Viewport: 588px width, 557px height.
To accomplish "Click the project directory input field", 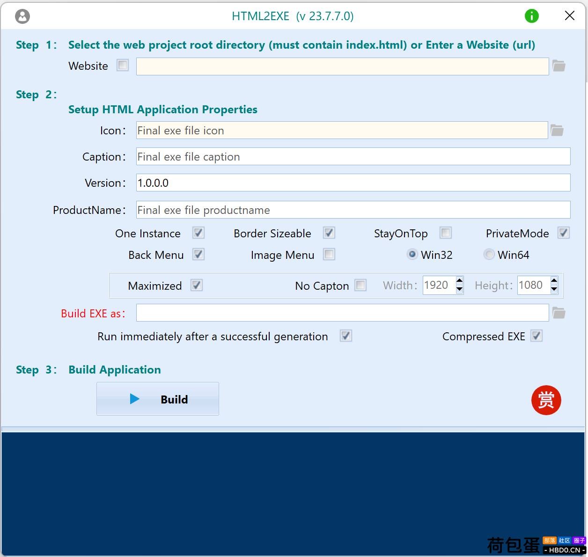I will (343, 66).
